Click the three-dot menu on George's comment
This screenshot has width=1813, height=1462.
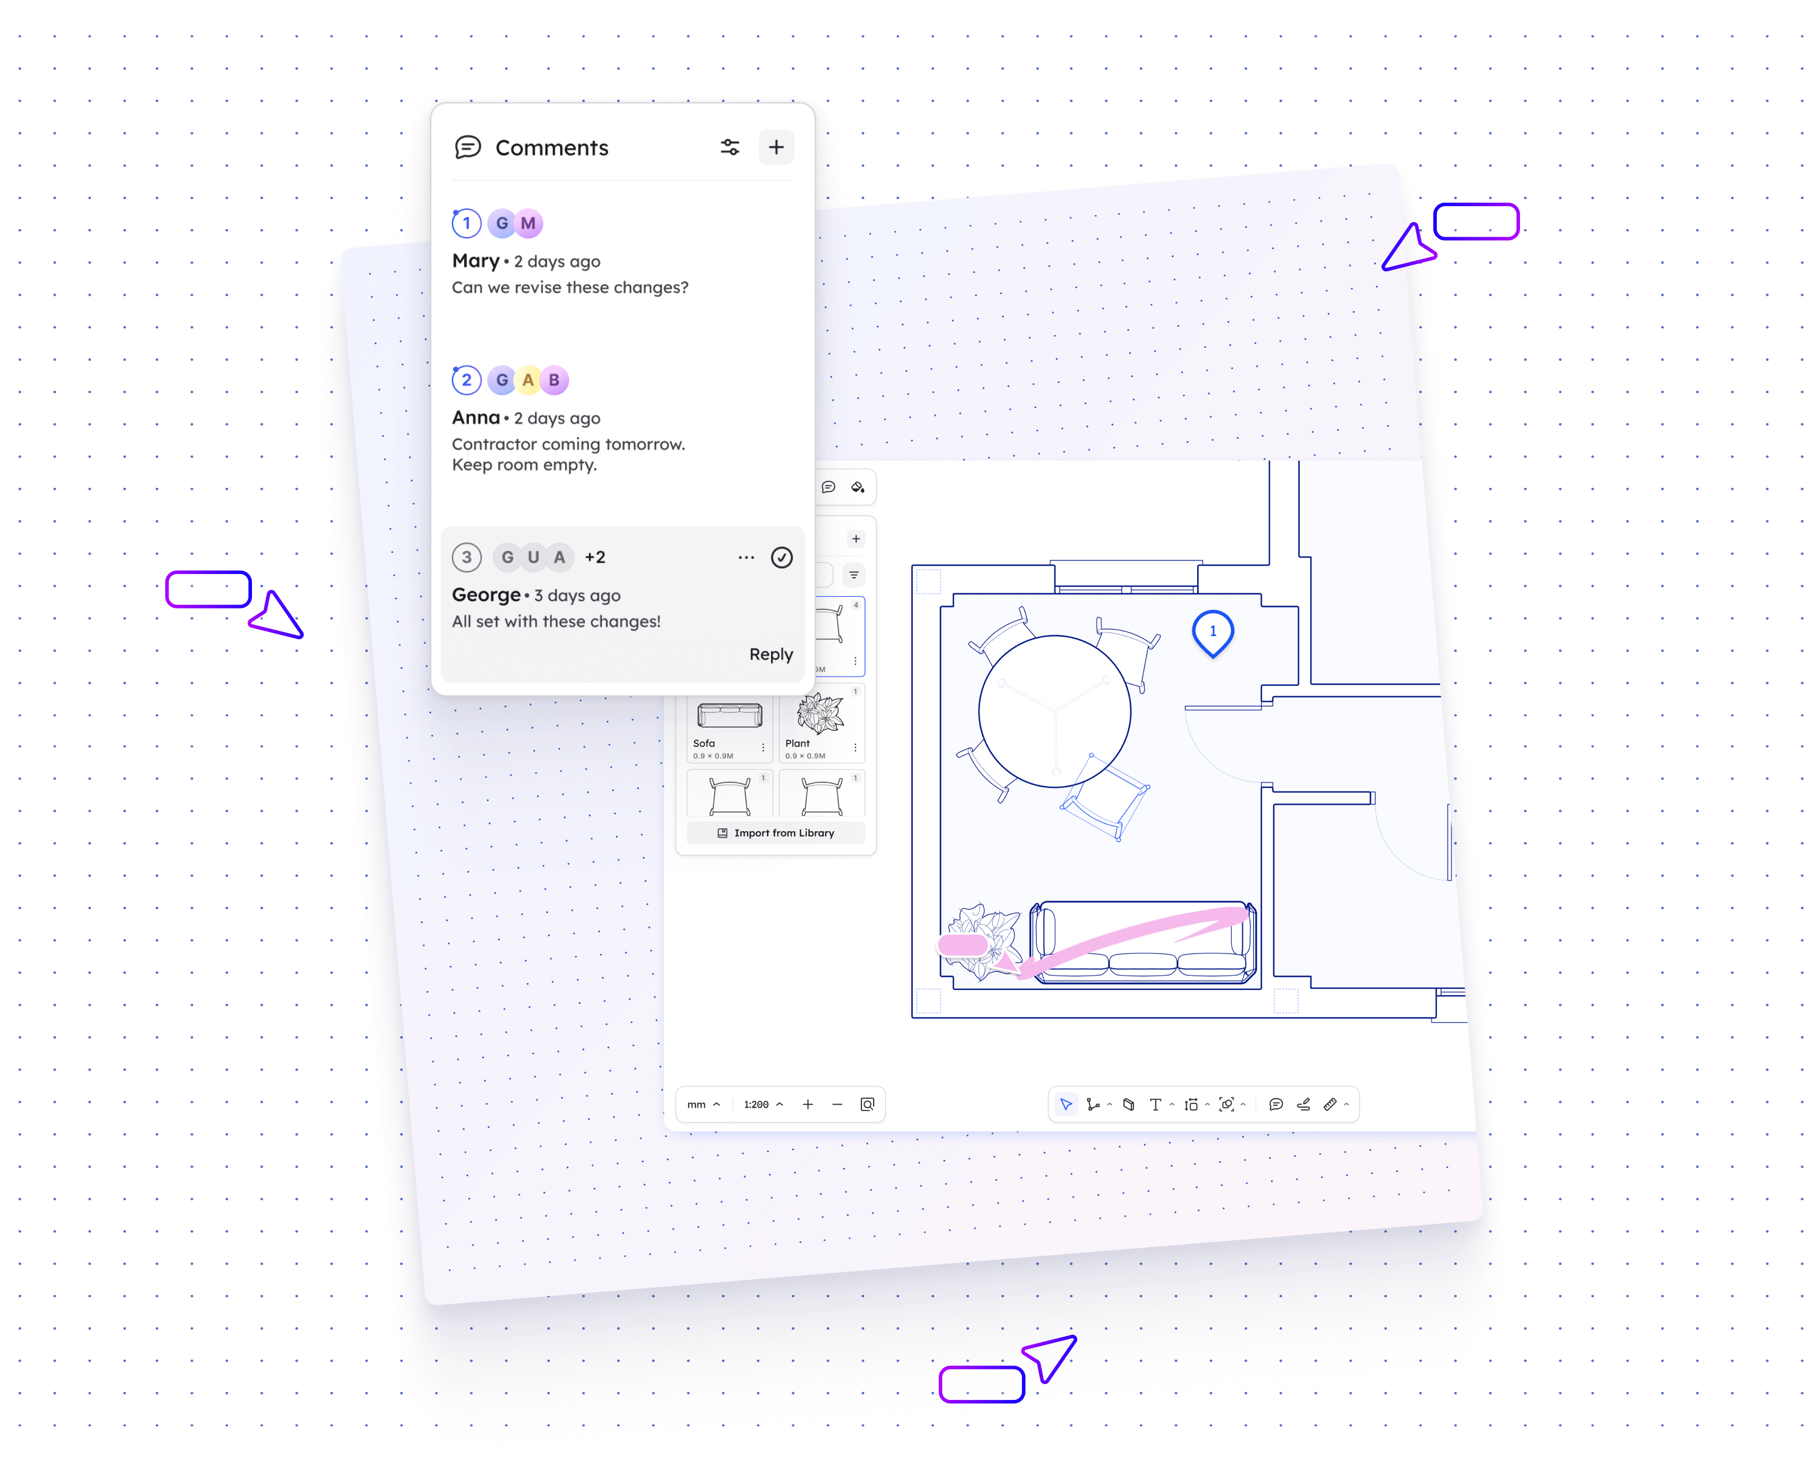click(x=745, y=558)
